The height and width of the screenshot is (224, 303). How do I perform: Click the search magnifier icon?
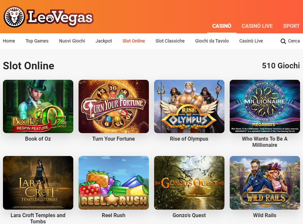point(283,41)
